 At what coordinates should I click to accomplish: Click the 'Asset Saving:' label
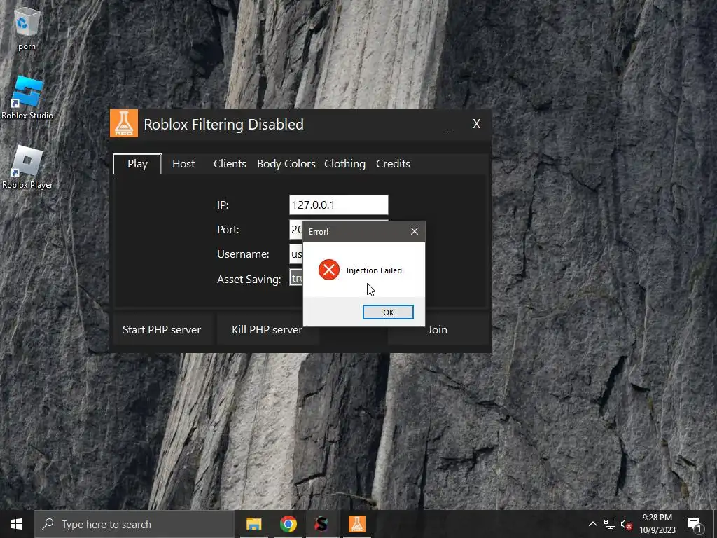[249, 279]
